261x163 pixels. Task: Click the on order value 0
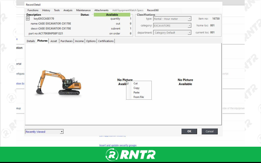click(x=130, y=34)
